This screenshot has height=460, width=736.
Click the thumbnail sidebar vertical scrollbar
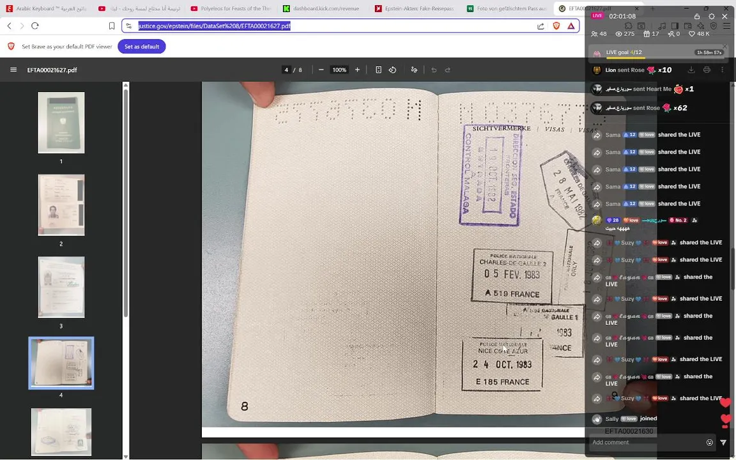pos(125,202)
